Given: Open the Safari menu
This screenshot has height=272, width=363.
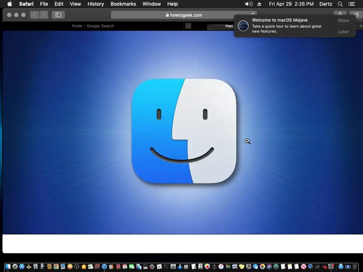Looking at the screenshot, I should pyautogui.click(x=26, y=4).
